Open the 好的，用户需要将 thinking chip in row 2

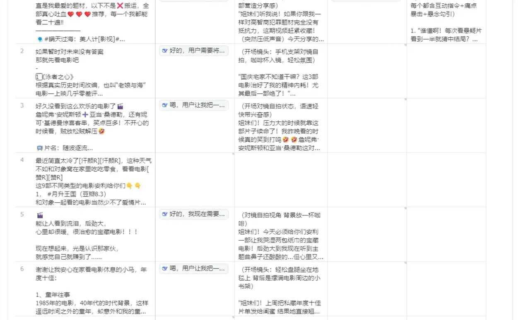click(193, 51)
